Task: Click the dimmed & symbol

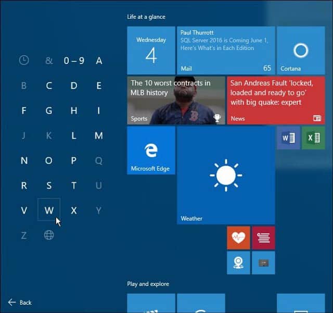Action: (49, 61)
